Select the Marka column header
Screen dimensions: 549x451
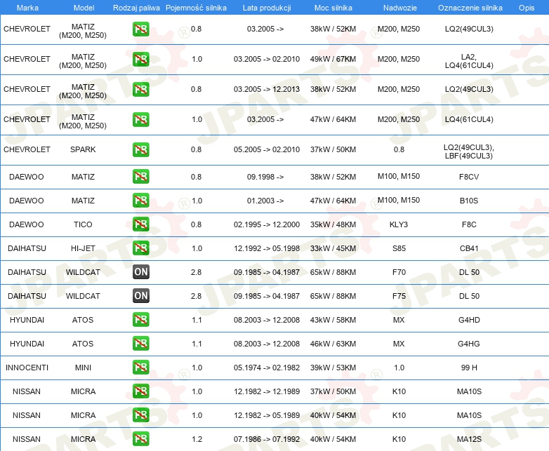(x=27, y=8)
